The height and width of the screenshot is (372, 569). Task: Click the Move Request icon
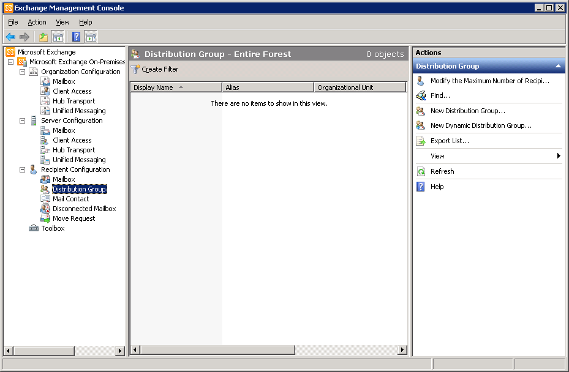tap(45, 218)
